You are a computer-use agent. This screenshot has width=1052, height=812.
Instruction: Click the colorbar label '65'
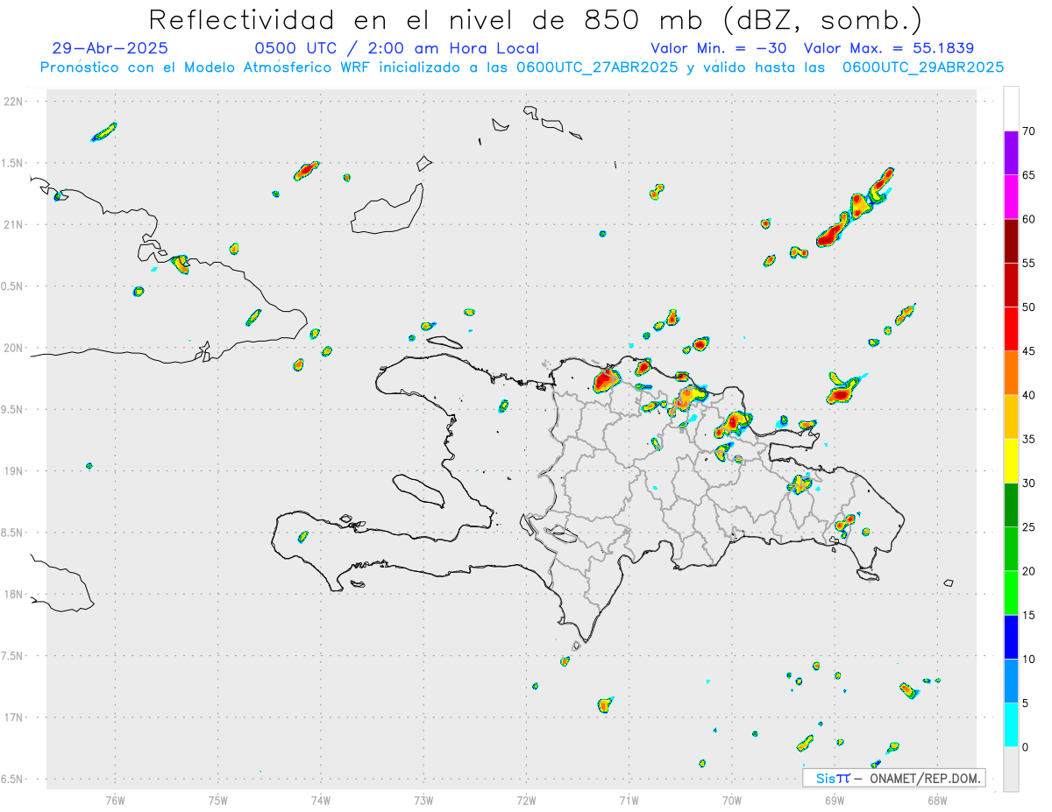pyautogui.click(x=1028, y=175)
